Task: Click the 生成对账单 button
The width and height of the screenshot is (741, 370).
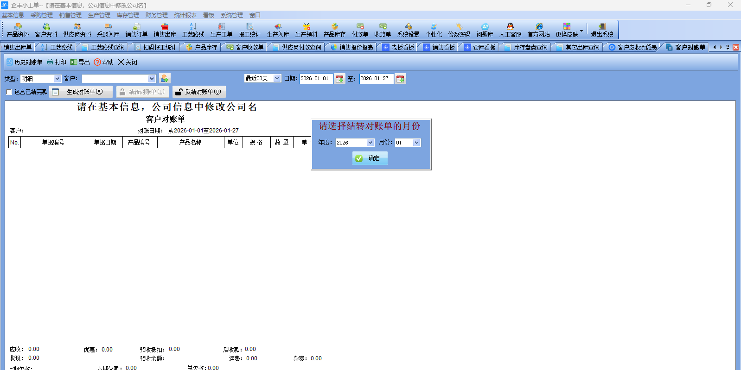Action: (82, 92)
